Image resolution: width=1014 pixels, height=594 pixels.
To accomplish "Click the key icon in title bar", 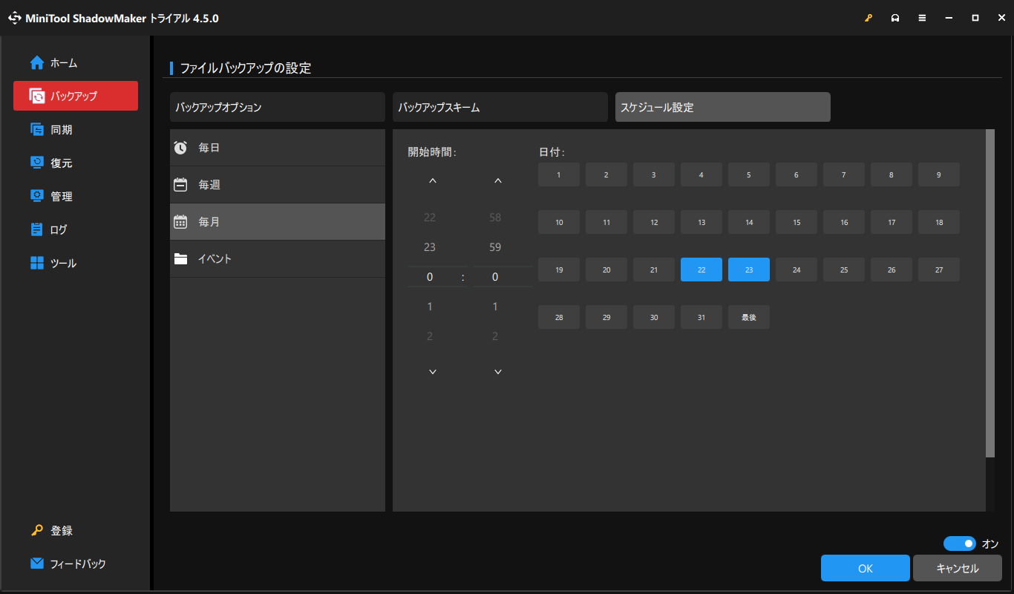I will tap(869, 18).
